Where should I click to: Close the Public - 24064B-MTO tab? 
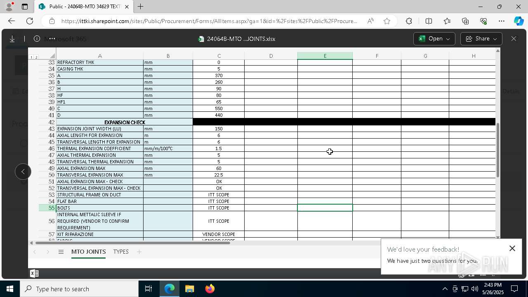coord(127,7)
